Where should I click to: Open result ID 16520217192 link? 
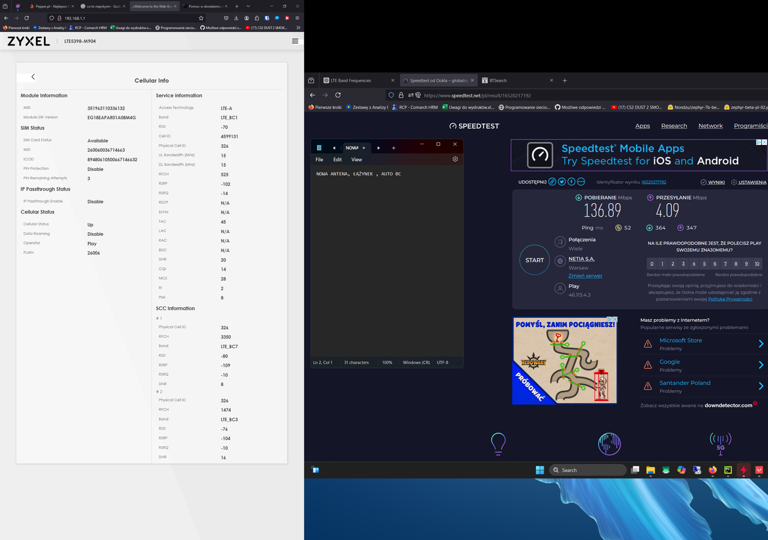654,182
